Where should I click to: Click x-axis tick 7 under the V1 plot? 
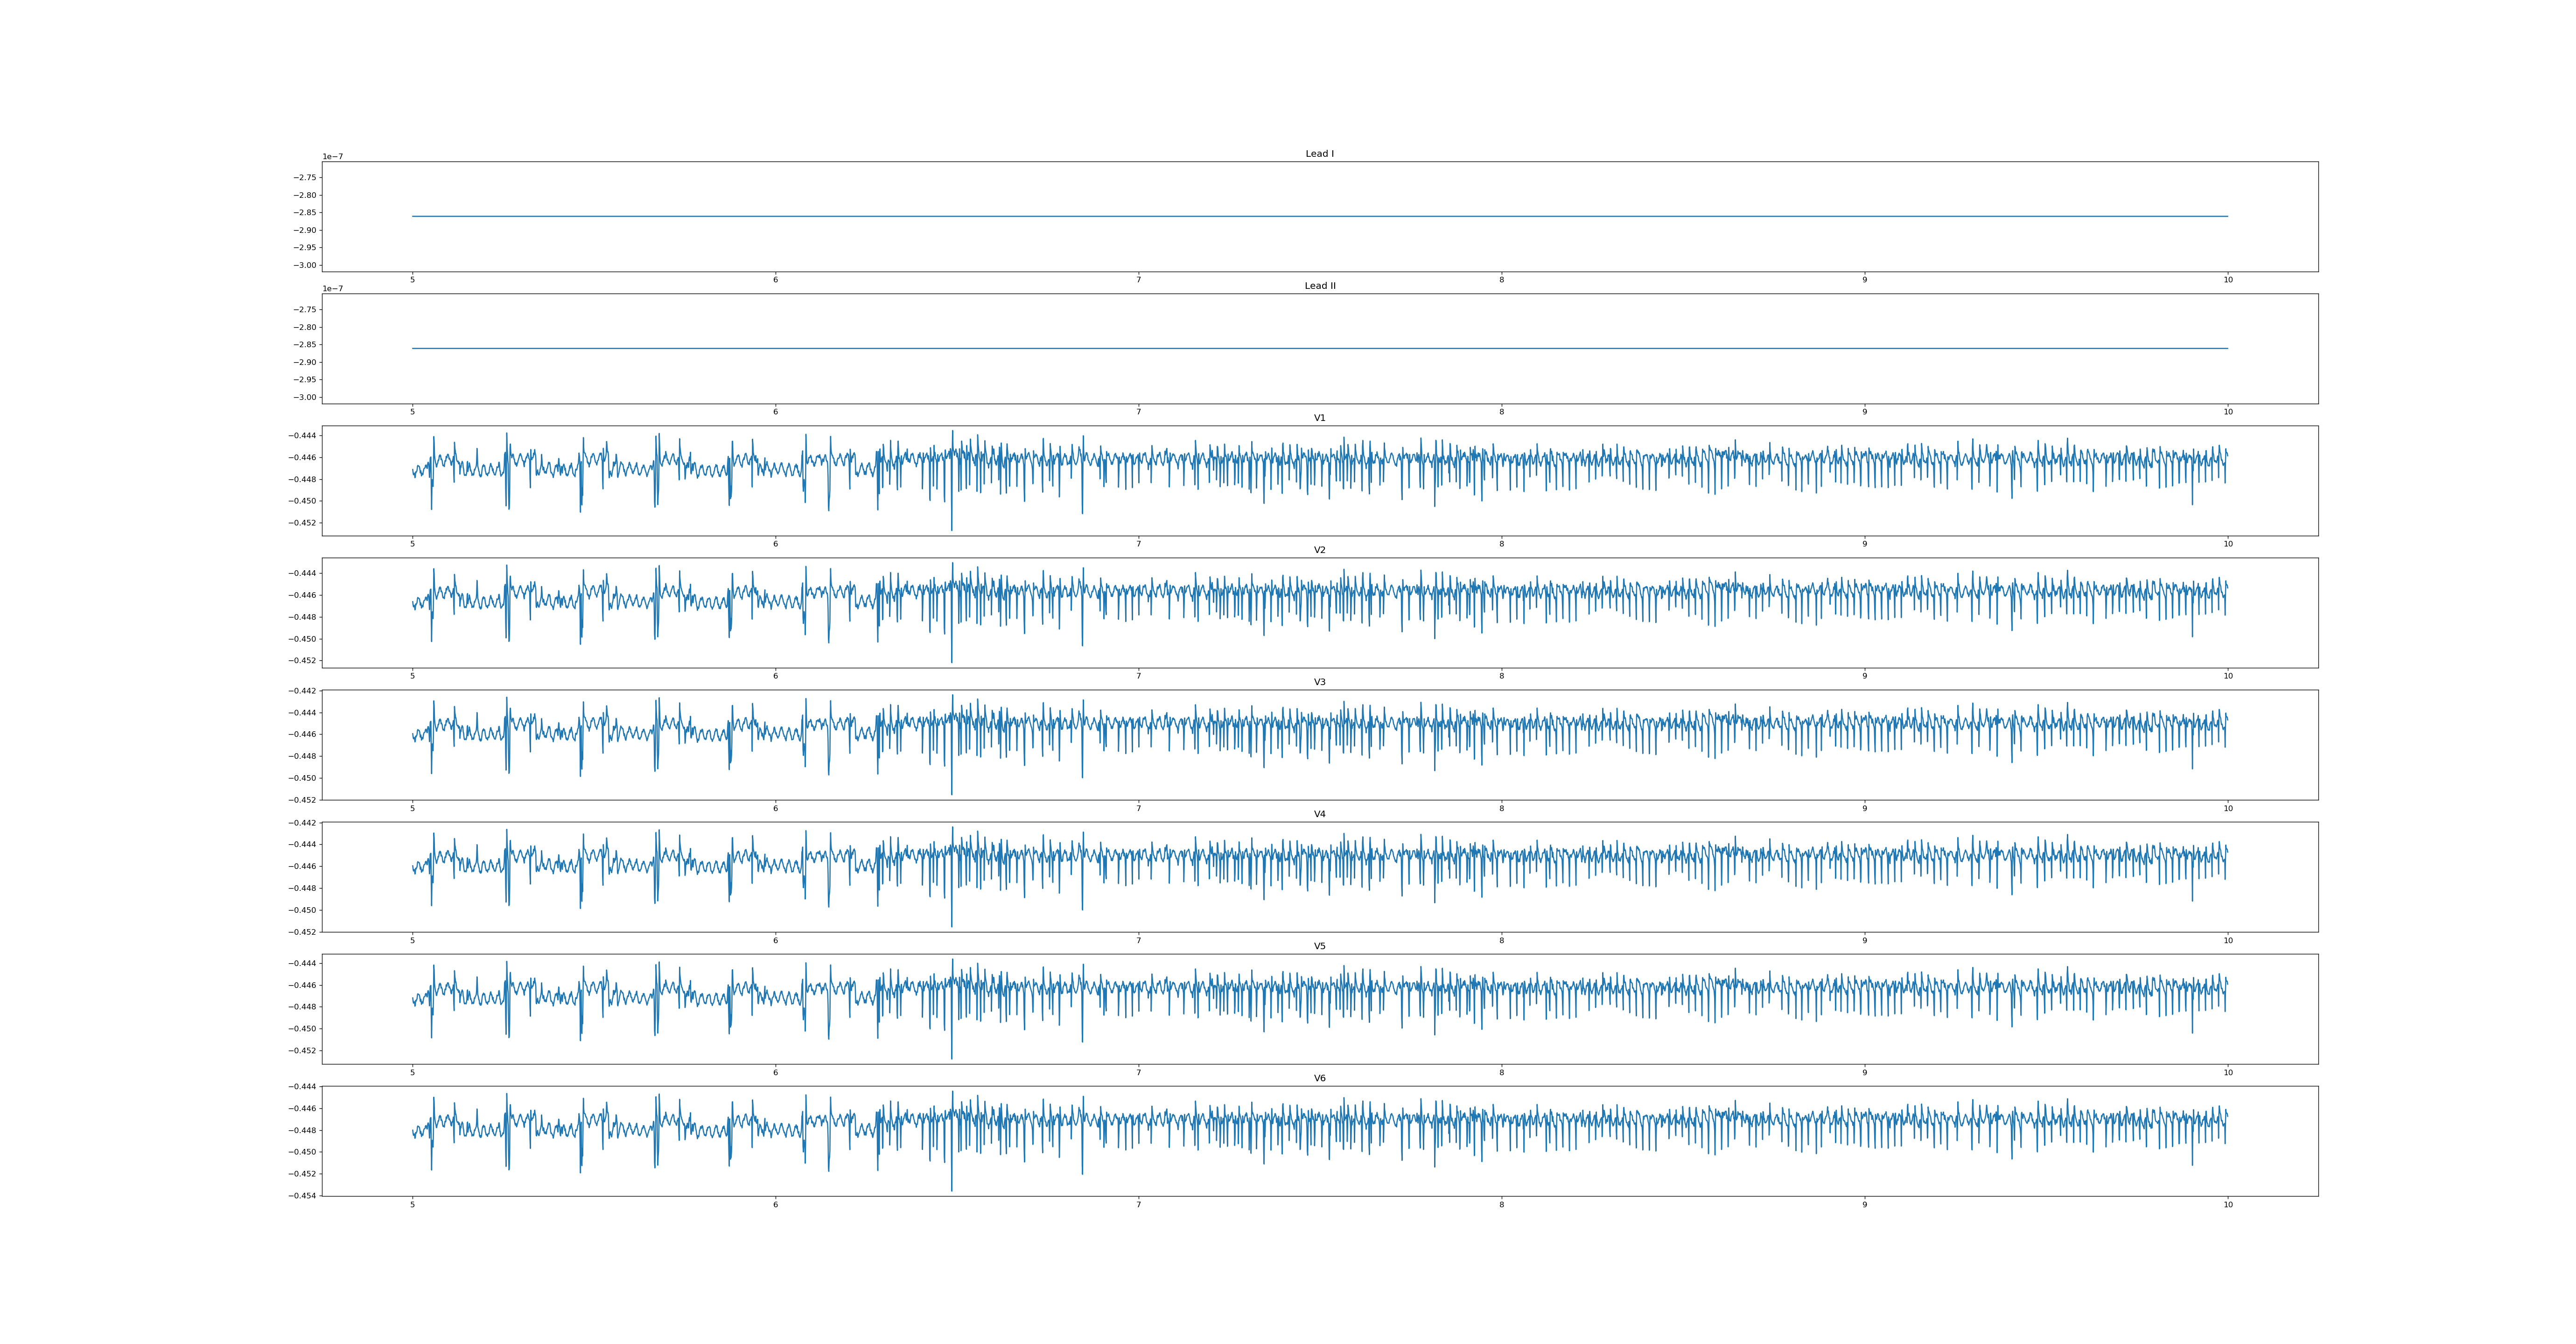pyautogui.click(x=1138, y=544)
